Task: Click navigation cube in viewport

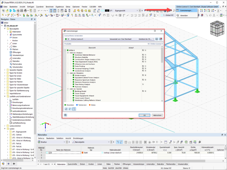Action: click(217, 29)
